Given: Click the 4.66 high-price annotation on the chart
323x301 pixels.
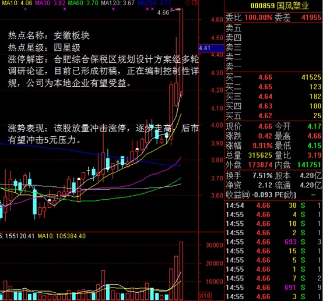Looking at the screenshot, I should click(163, 13).
